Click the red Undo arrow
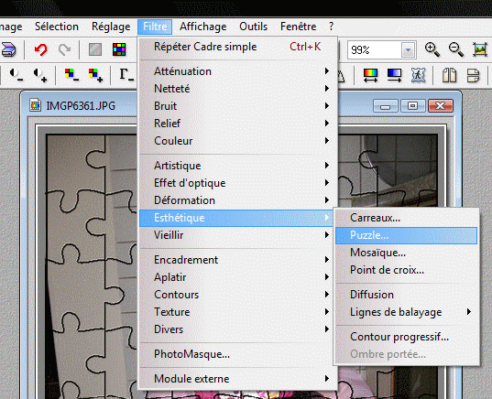This screenshot has height=399, width=492. (41, 49)
